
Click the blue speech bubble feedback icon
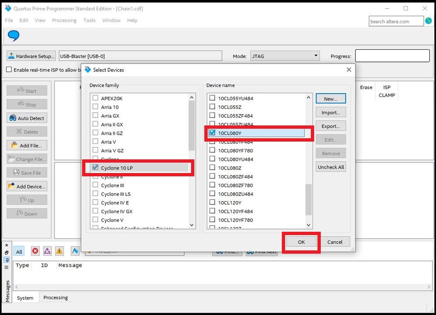click(x=14, y=36)
